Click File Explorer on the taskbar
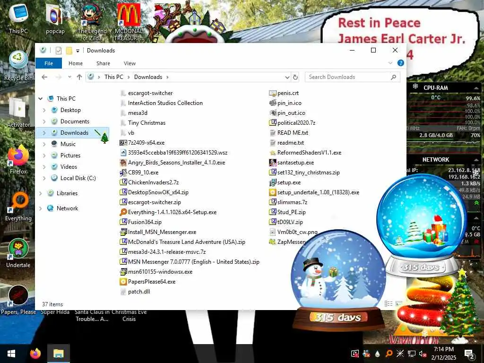 click(x=58, y=354)
